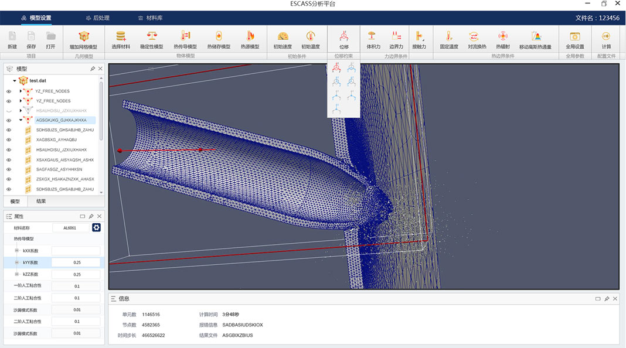This screenshot has width=626, height=348.
Task: Show the greyed HSAUHDISU_JZXIUXHAHX node
Action: coord(9,111)
